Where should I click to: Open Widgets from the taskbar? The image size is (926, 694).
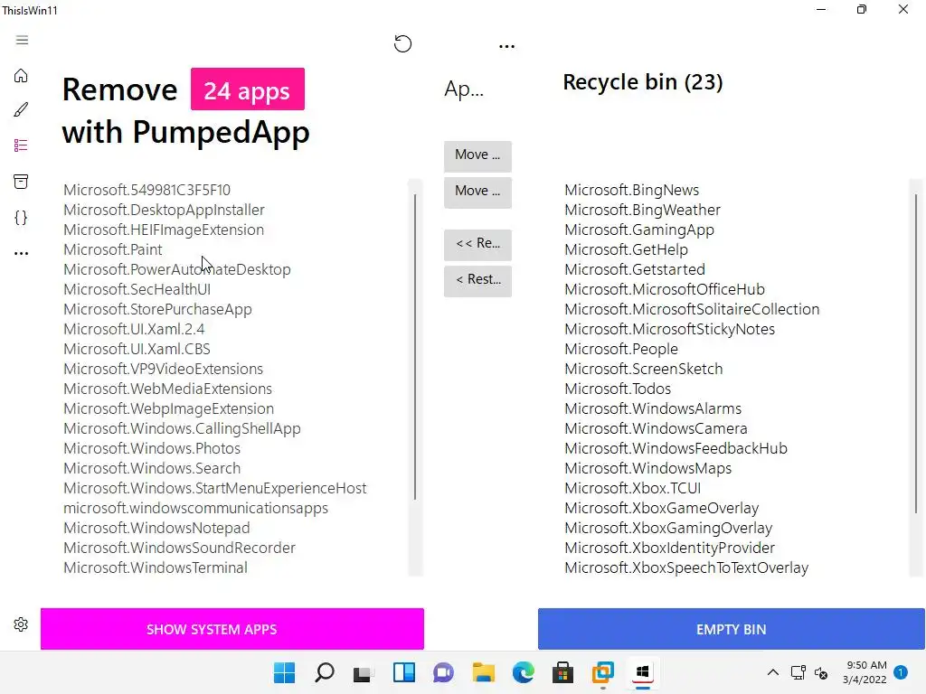pyautogui.click(x=404, y=672)
